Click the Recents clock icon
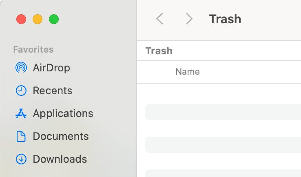The width and height of the screenshot is (301, 177). point(21,91)
